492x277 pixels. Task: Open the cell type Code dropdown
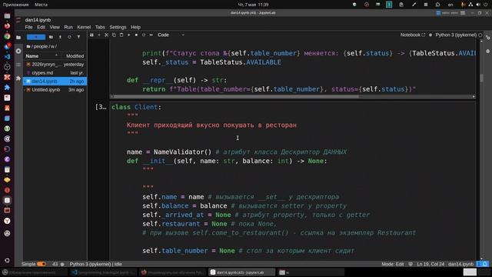171,35
